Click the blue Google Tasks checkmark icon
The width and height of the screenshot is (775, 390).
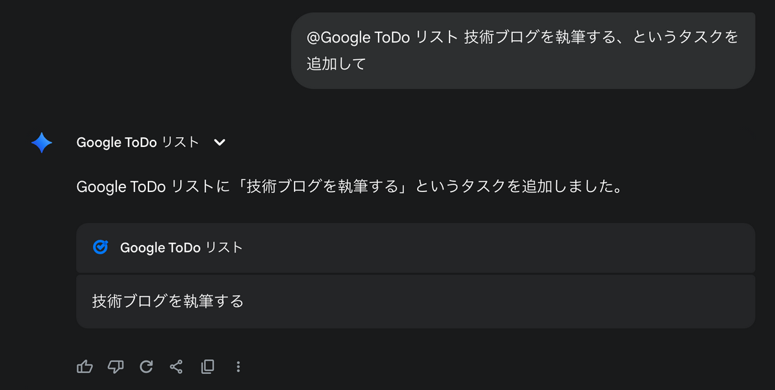[100, 247]
